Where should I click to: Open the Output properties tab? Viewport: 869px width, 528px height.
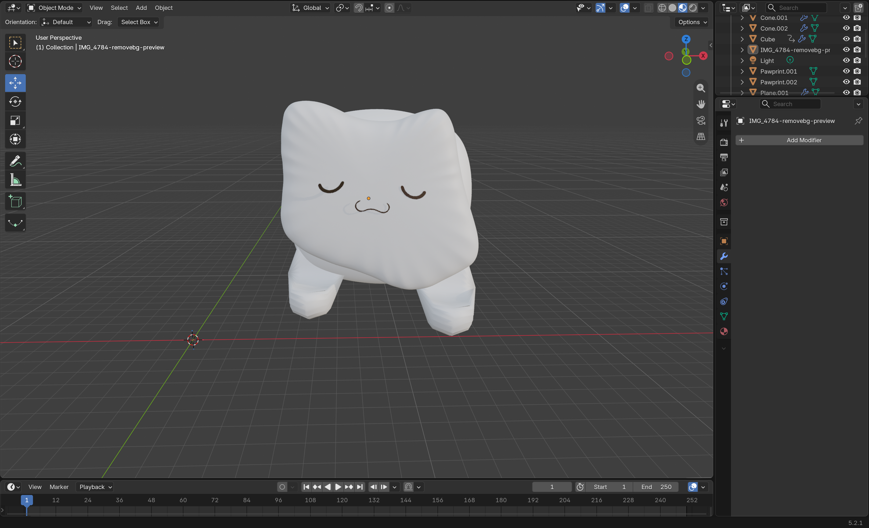(x=724, y=157)
